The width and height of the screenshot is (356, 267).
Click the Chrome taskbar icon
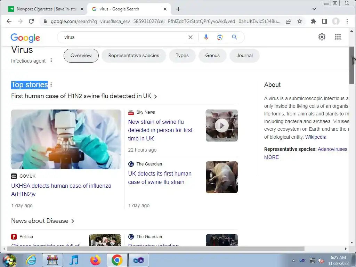pos(117,260)
